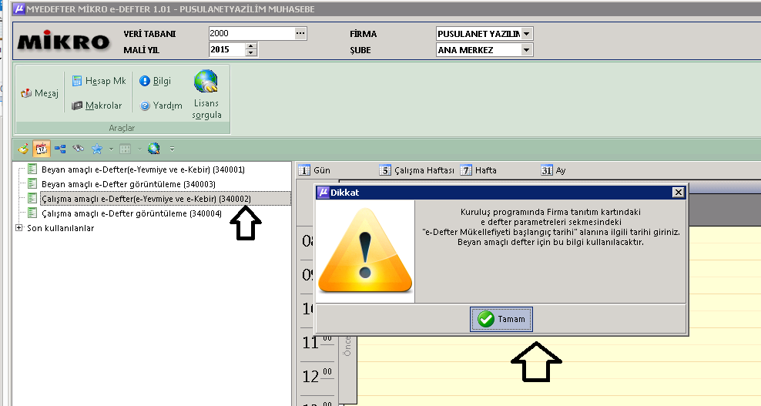Click the grayed grid view toolbar icon
This screenshot has height=406, width=761.
pyautogui.click(x=126, y=149)
